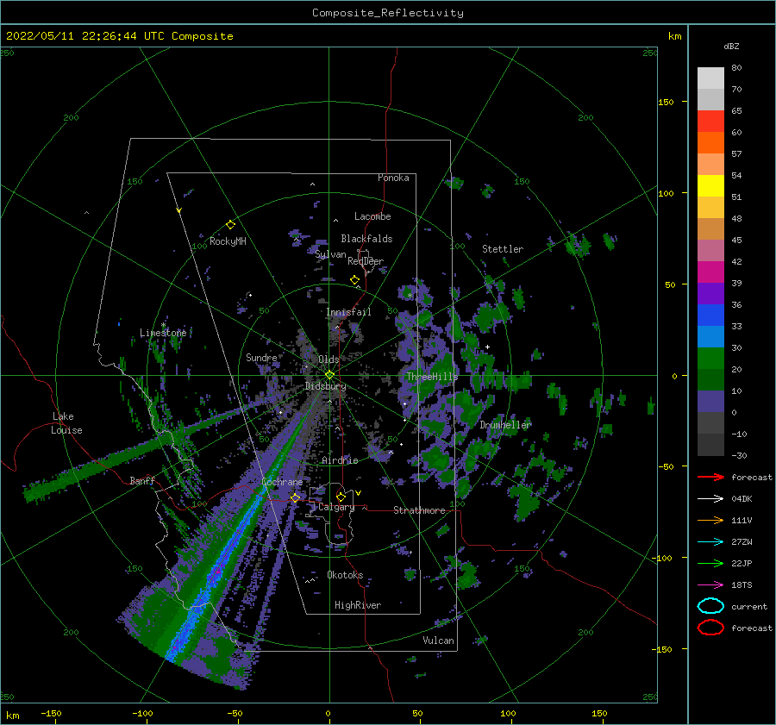This screenshot has height=725, width=776.
Task: Click the Stettler label
Action: coord(503,249)
